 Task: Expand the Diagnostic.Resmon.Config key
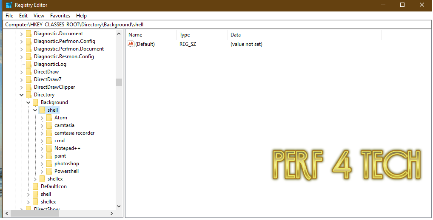pos(22,57)
